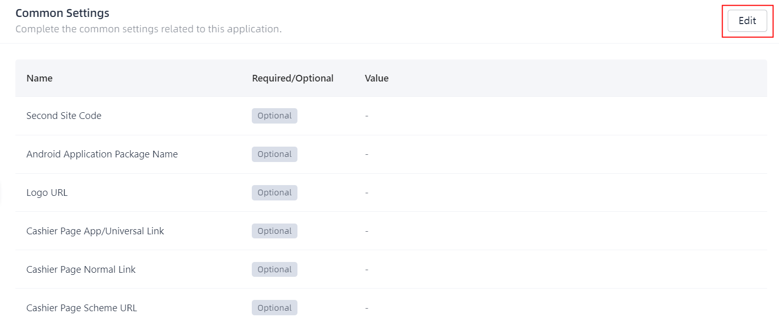Select the Cashier Page App/Universal Link row

pyautogui.click(x=95, y=231)
